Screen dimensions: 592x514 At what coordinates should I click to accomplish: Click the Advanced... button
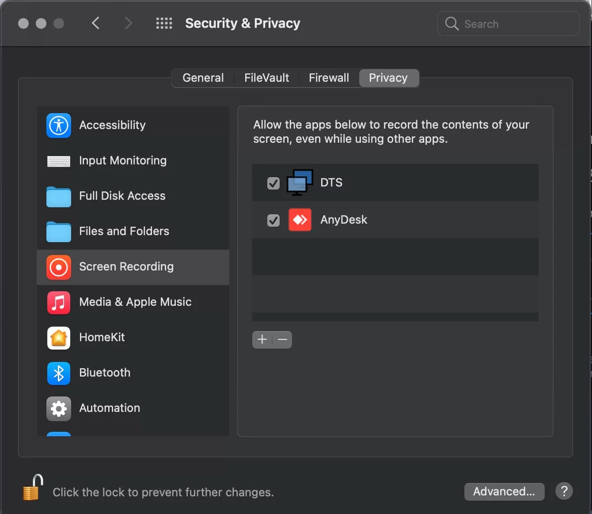coord(504,491)
